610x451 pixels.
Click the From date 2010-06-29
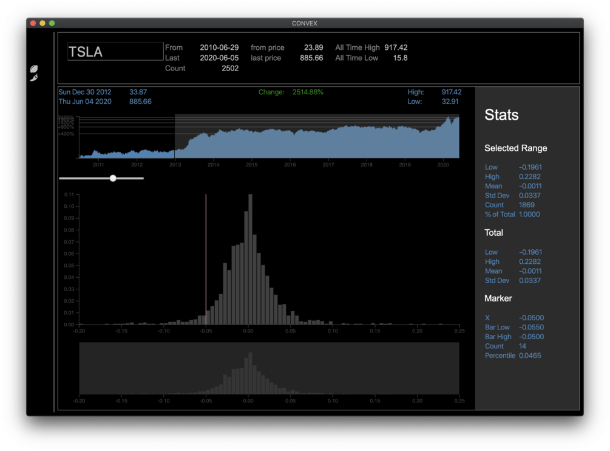click(219, 47)
